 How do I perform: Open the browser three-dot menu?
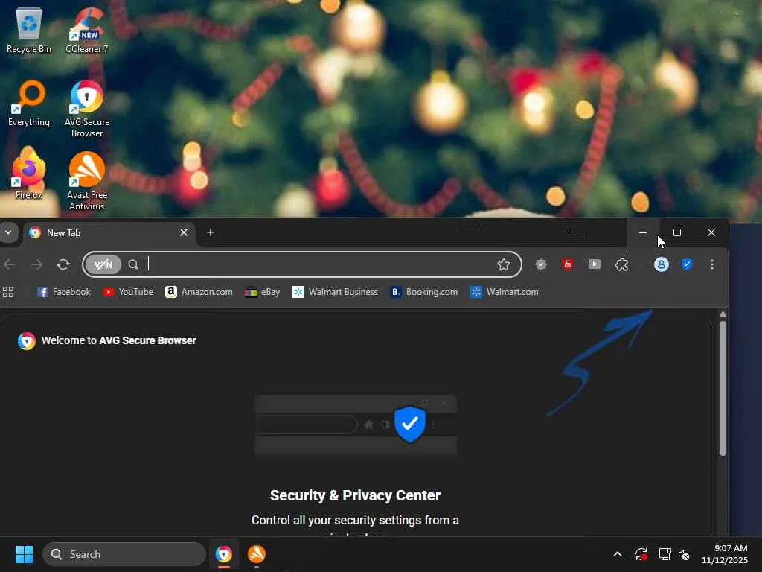(x=712, y=264)
